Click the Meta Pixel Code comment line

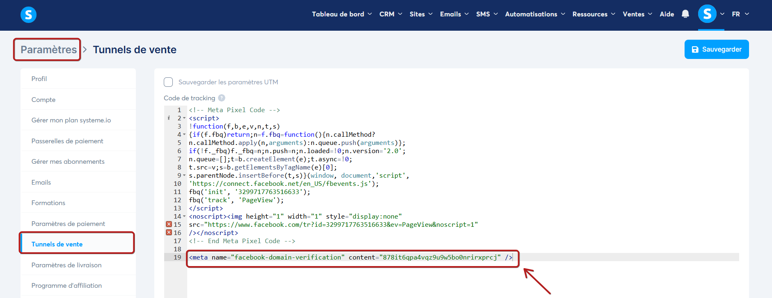234,110
